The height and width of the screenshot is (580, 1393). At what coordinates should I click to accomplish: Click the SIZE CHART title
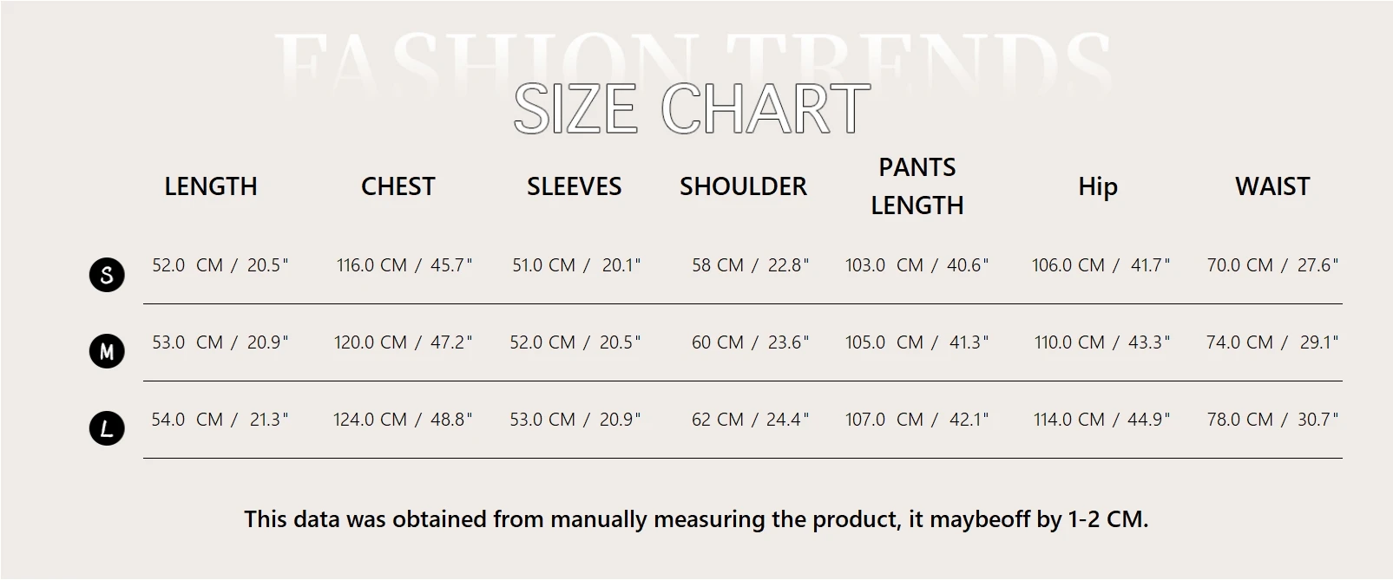692,109
